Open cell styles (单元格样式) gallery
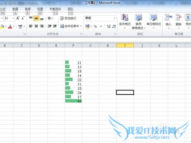 [154, 21]
